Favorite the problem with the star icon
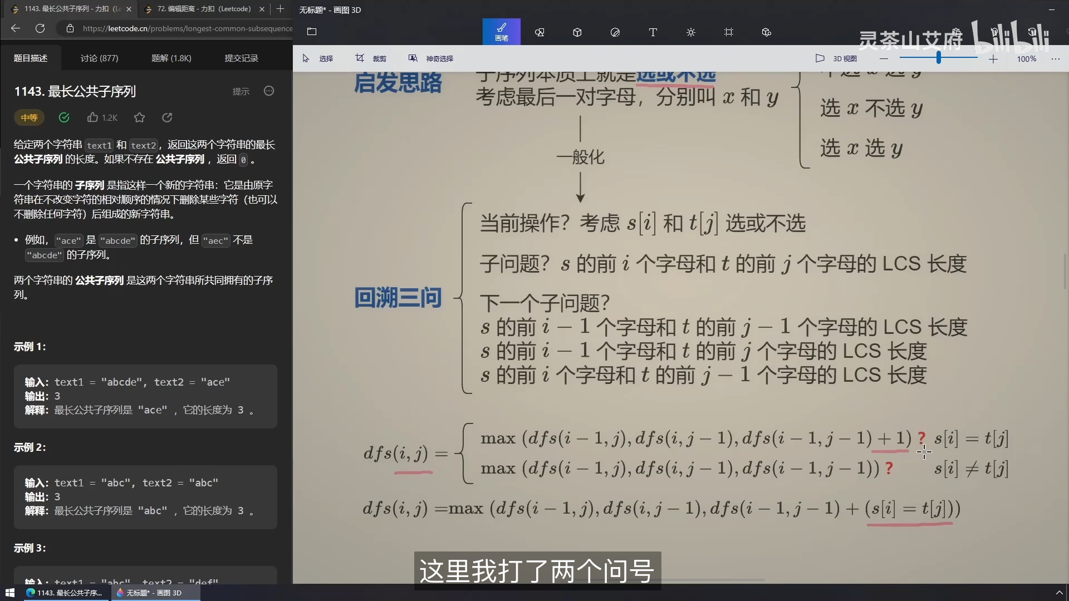This screenshot has width=1069, height=601. 139,117
